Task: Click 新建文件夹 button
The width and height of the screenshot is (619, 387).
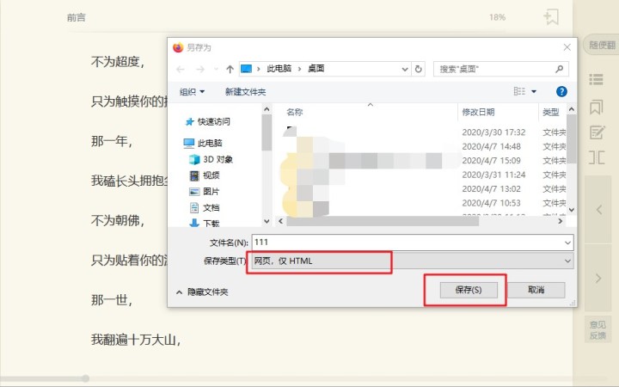Action: pos(245,92)
